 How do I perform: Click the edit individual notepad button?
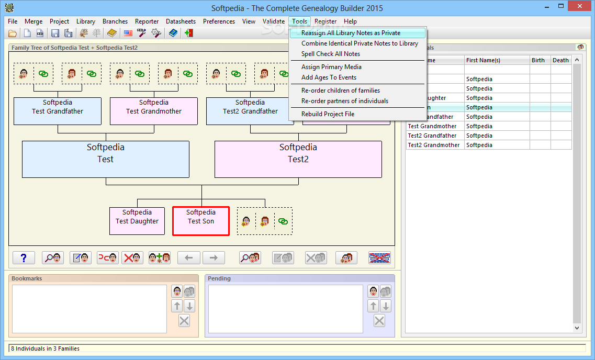[81, 258]
